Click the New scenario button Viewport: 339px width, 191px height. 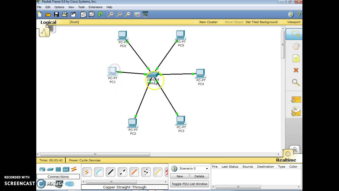click(180, 176)
